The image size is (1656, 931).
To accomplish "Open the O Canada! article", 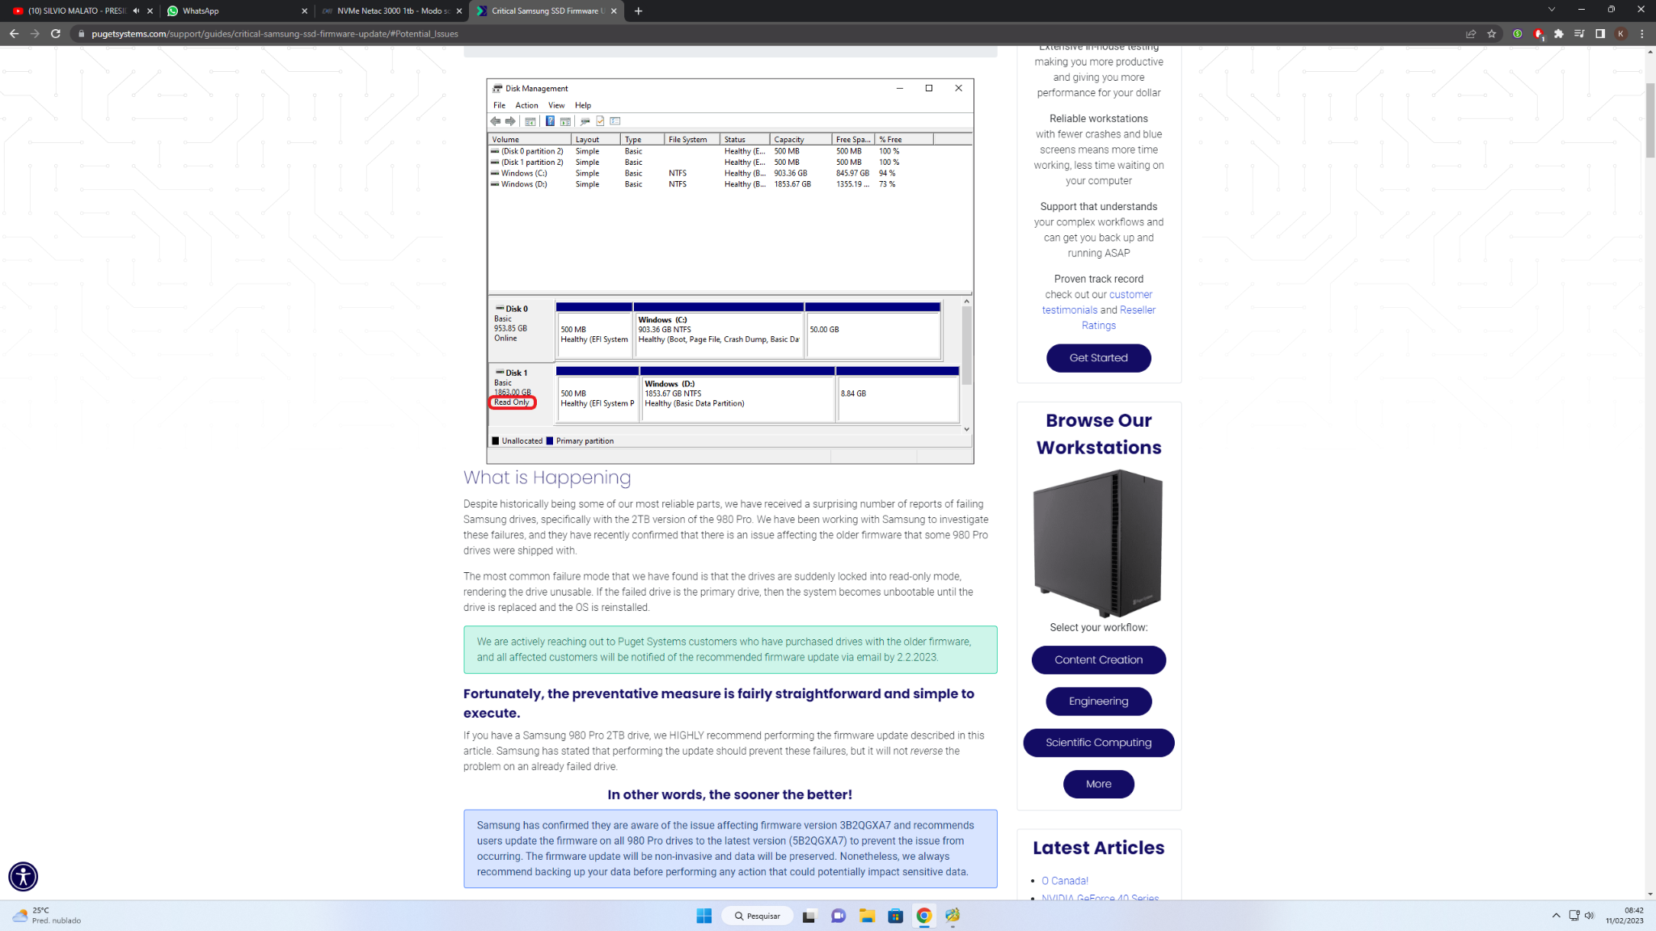I will (1064, 881).
